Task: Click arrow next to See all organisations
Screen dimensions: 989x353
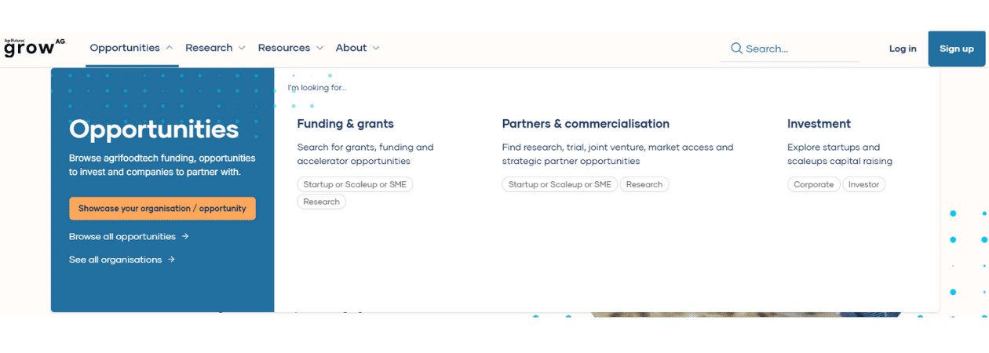Action: (171, 260)
